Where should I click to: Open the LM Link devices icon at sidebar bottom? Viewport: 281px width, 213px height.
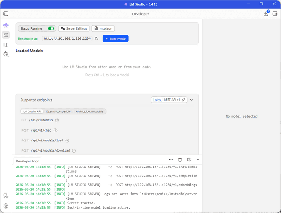point(6,196)
